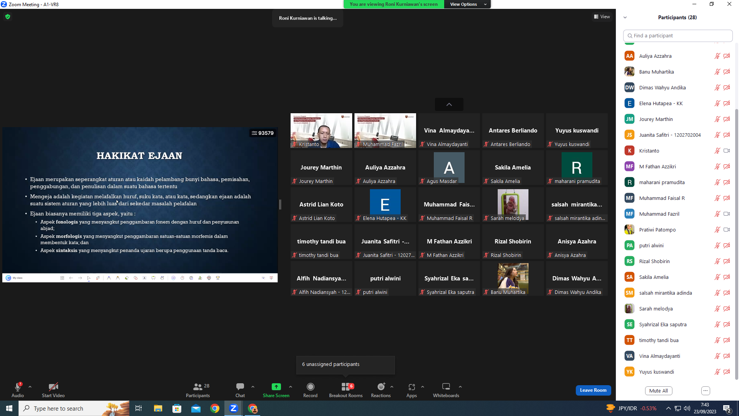Image resolution: width=739 pixels, height=416 pixels.
Task: Expand the arrow next to Reactions
Action: (392, 387)
